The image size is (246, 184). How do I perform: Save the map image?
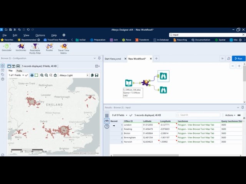coord(96,75)
